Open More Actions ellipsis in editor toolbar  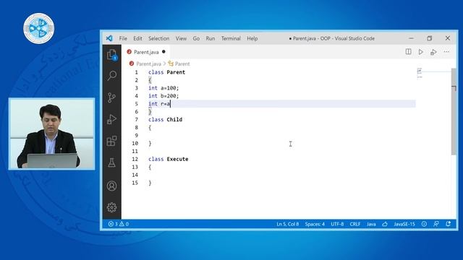point(446,52)
